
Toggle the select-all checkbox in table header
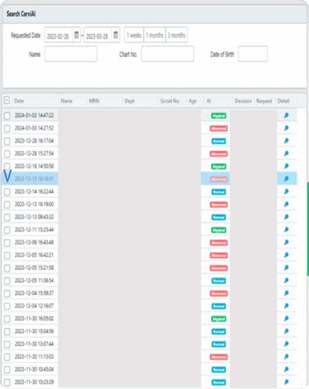(x=7, y=101)
